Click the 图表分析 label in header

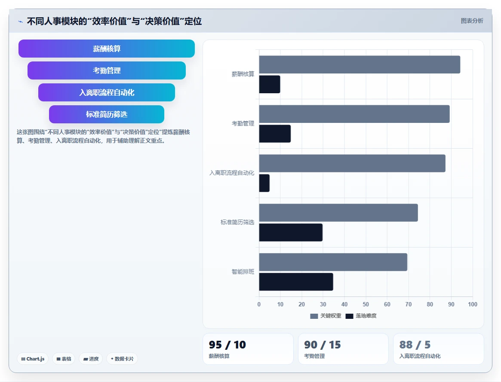click(472, 21)
